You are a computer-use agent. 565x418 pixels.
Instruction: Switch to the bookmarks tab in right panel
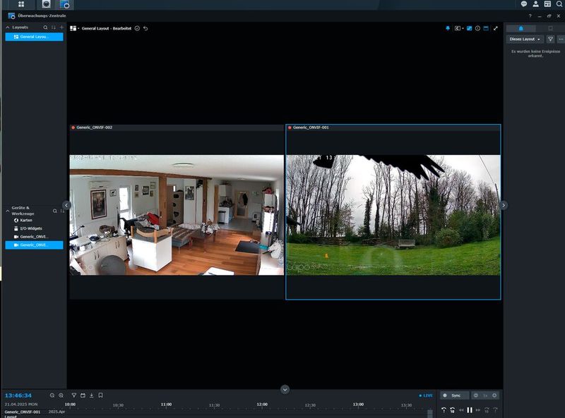(550, 28)
